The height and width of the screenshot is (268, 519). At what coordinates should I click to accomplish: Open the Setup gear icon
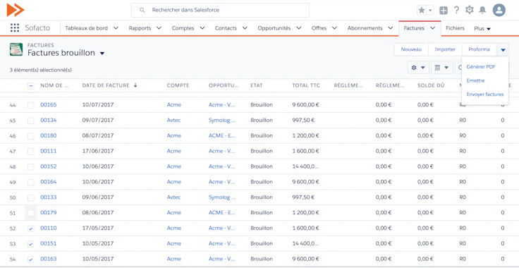click(470, 10)
